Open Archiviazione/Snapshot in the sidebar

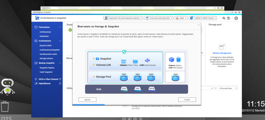[x=49, y=50]
